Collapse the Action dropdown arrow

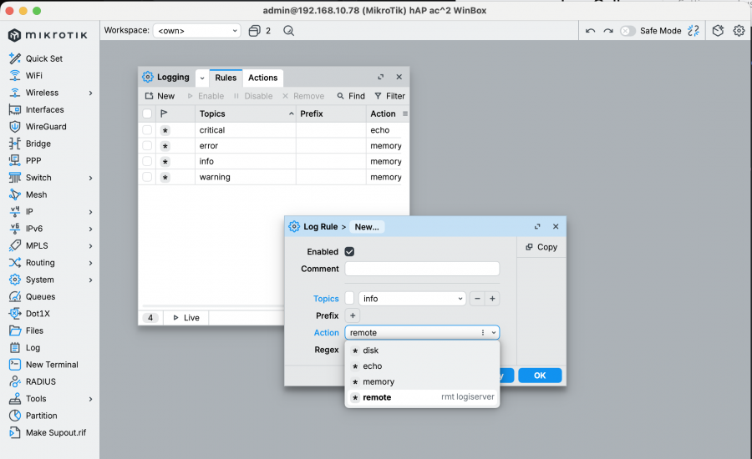pyautogui.click(x=494, y=332)
